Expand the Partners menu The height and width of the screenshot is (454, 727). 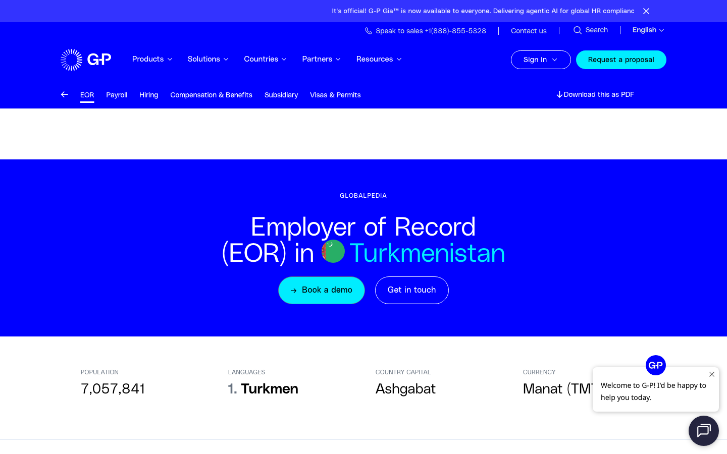tap(321, 59)
